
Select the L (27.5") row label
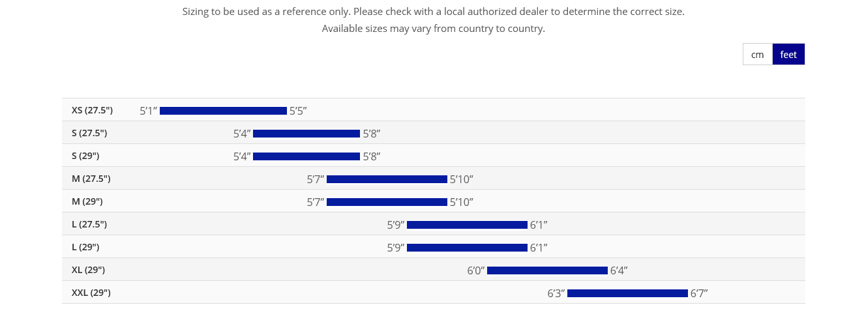(89, 224)
